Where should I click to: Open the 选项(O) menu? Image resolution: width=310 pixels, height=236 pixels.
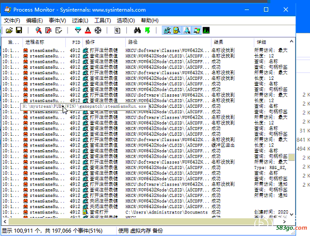(126, 20)
